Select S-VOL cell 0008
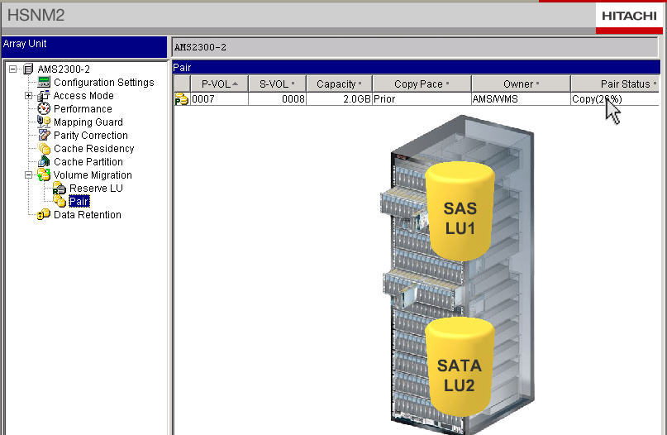Viewport: 667px width, 435px height. coord(277,98)
